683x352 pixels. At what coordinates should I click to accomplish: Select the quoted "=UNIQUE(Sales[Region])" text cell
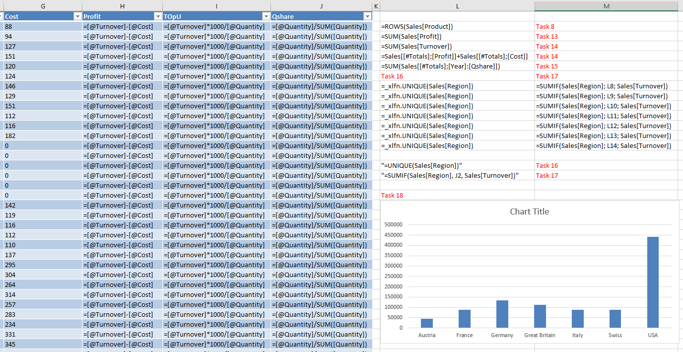pyautogui.click(x=457, y=165)
